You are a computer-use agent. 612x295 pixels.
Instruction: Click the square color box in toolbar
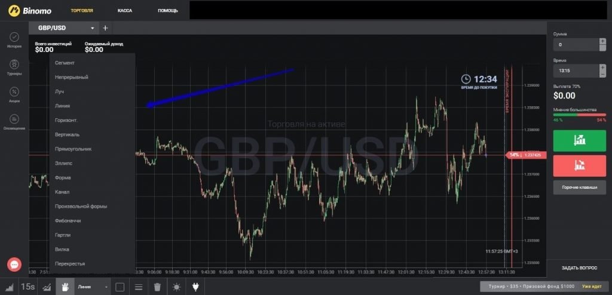click(x=120, y=287)
